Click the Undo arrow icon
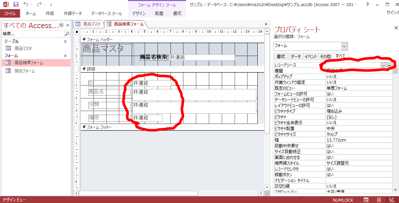This screenshot has width=399, height=203. click(x=26, y=4)
